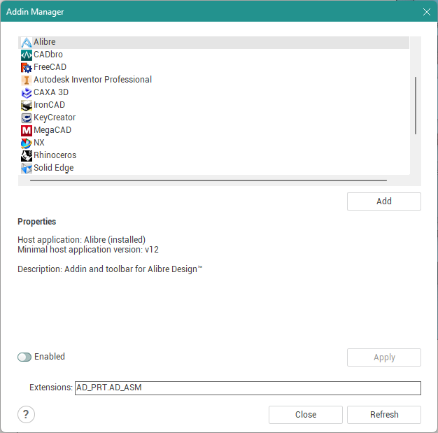This screenshot has height=433, width=438.
Task: Click the Autodesk Inventor Professional icon
Action: point(27,80)
